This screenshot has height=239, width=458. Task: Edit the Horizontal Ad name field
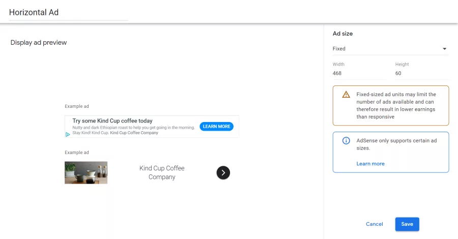click(x=68, y=13)
